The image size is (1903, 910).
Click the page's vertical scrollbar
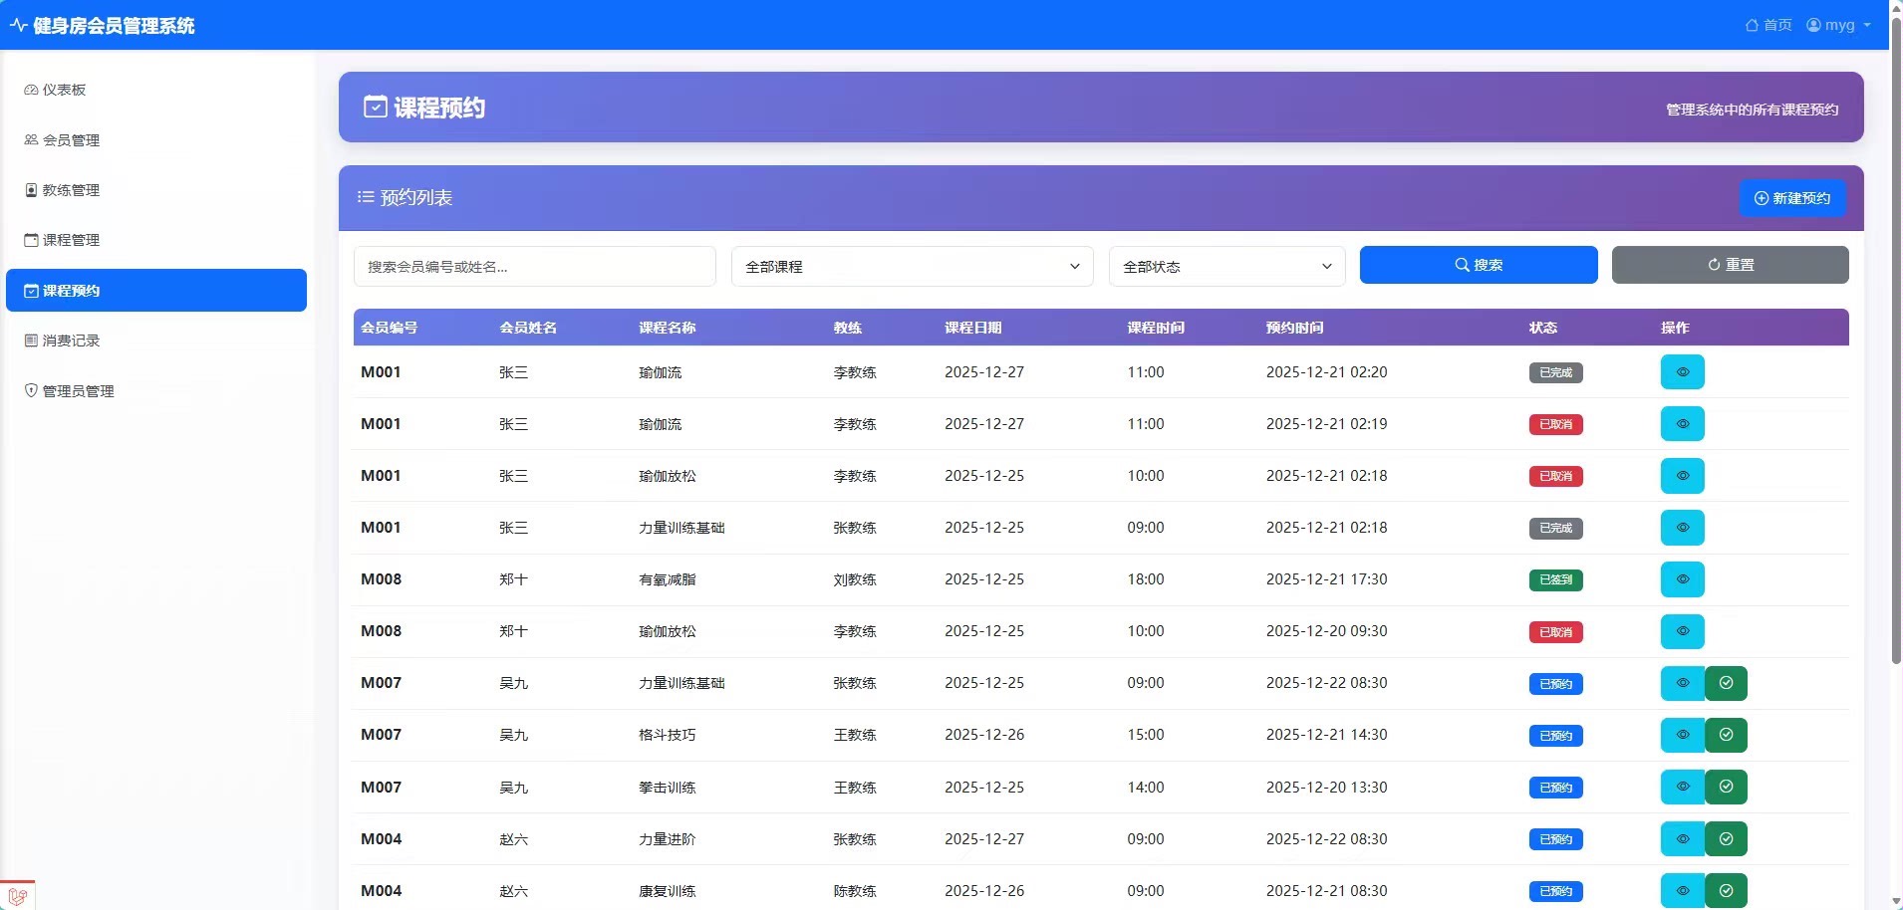[1896, 339]
